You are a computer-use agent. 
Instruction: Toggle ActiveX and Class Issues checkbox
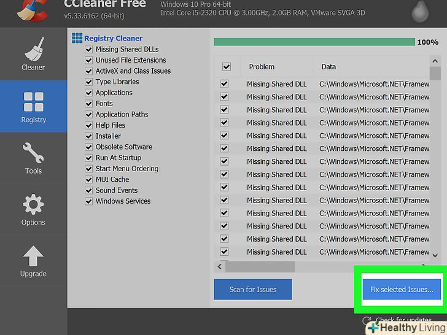[x=88, y=71]
